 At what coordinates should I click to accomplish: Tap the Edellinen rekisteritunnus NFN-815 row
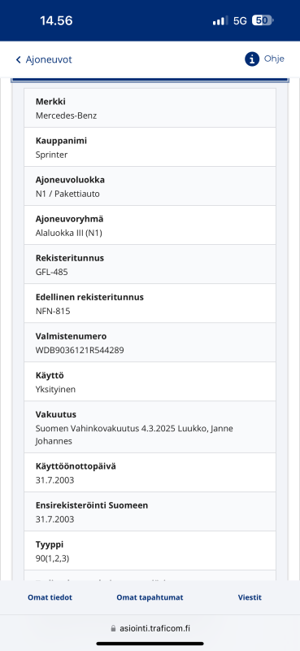coord(150,303)
